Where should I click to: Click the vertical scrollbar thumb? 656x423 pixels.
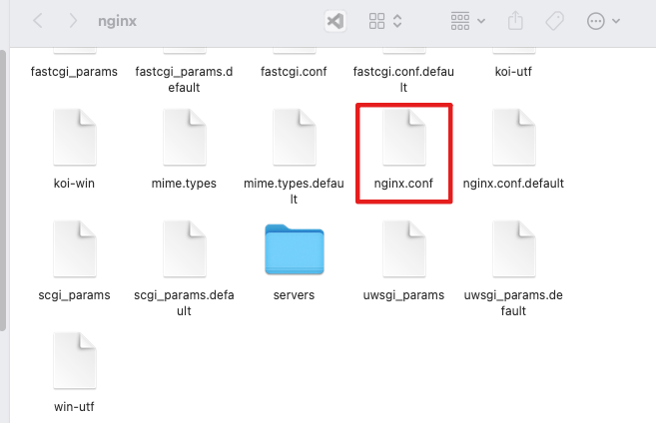pyautogui.click(x=3, y=191)
